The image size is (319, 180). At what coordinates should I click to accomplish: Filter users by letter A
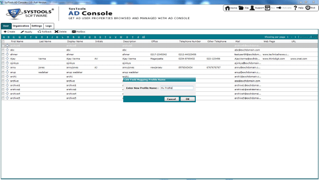click(4, 37)
